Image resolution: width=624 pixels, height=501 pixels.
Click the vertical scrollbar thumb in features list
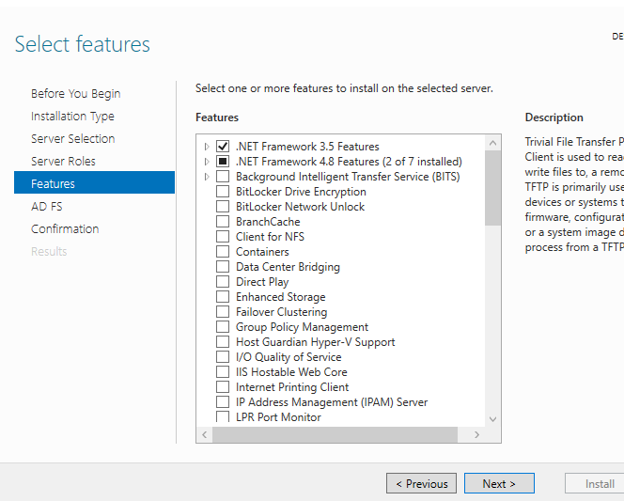tap(492, 188)
